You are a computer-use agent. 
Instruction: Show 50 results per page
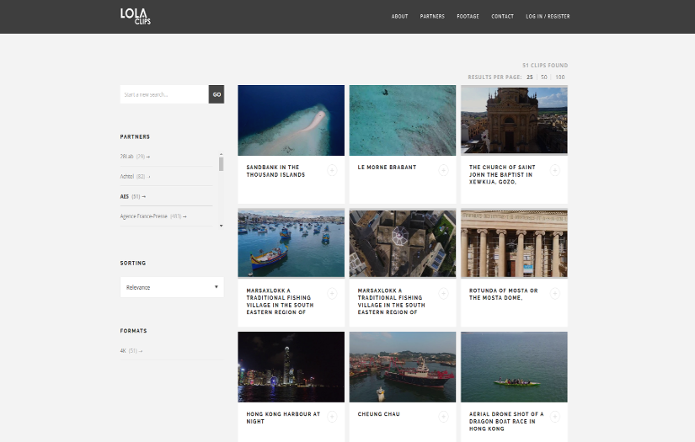[544, 77]
